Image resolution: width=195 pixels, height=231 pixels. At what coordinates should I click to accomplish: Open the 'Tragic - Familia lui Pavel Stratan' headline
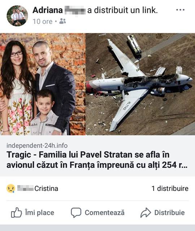(x=97, y=160)
